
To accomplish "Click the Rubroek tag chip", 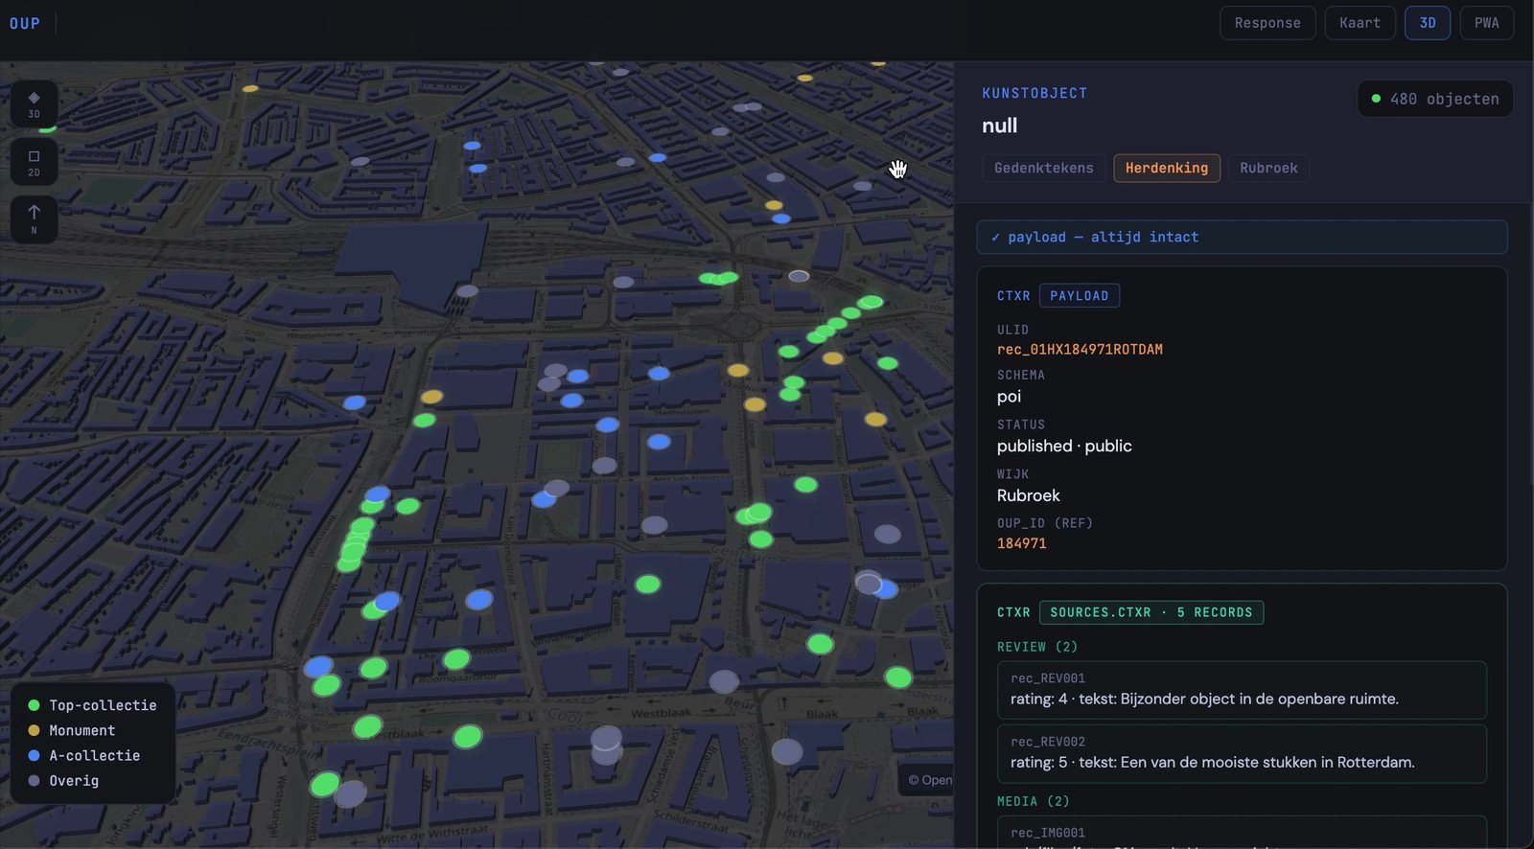I will coord(1268,168).
